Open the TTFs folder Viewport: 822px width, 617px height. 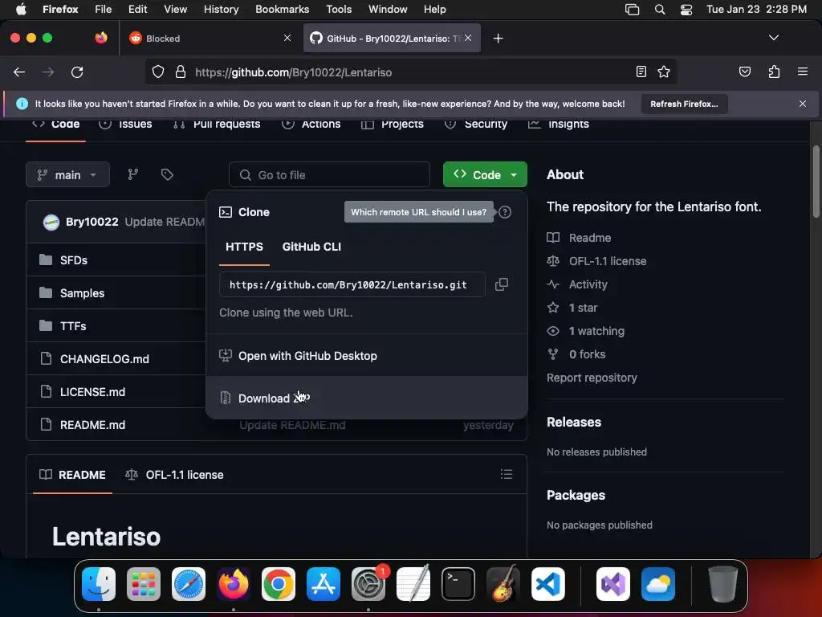(73, 326)
